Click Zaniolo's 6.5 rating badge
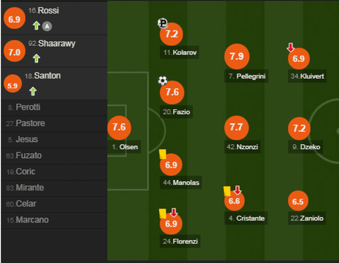 298,202
